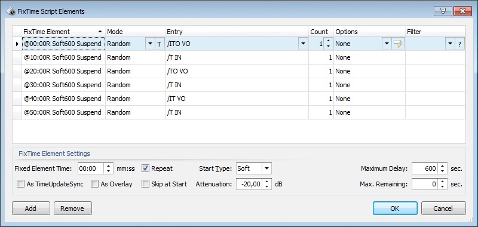Click the Remove button
The image size is (478, 227).
72,208
